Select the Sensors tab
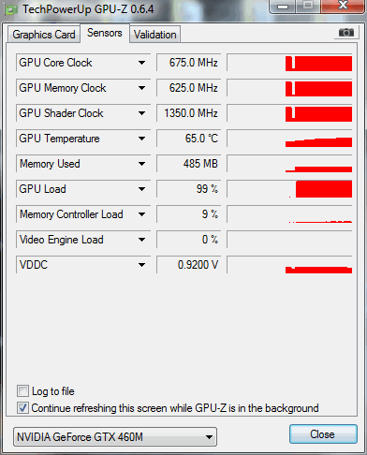Screen dimensions: 367x455 click(105, 33)
